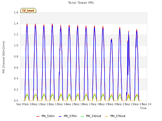Toggle the PRI_570in legend entry
The width and height of the screenshot is (162, 121).
68,116
